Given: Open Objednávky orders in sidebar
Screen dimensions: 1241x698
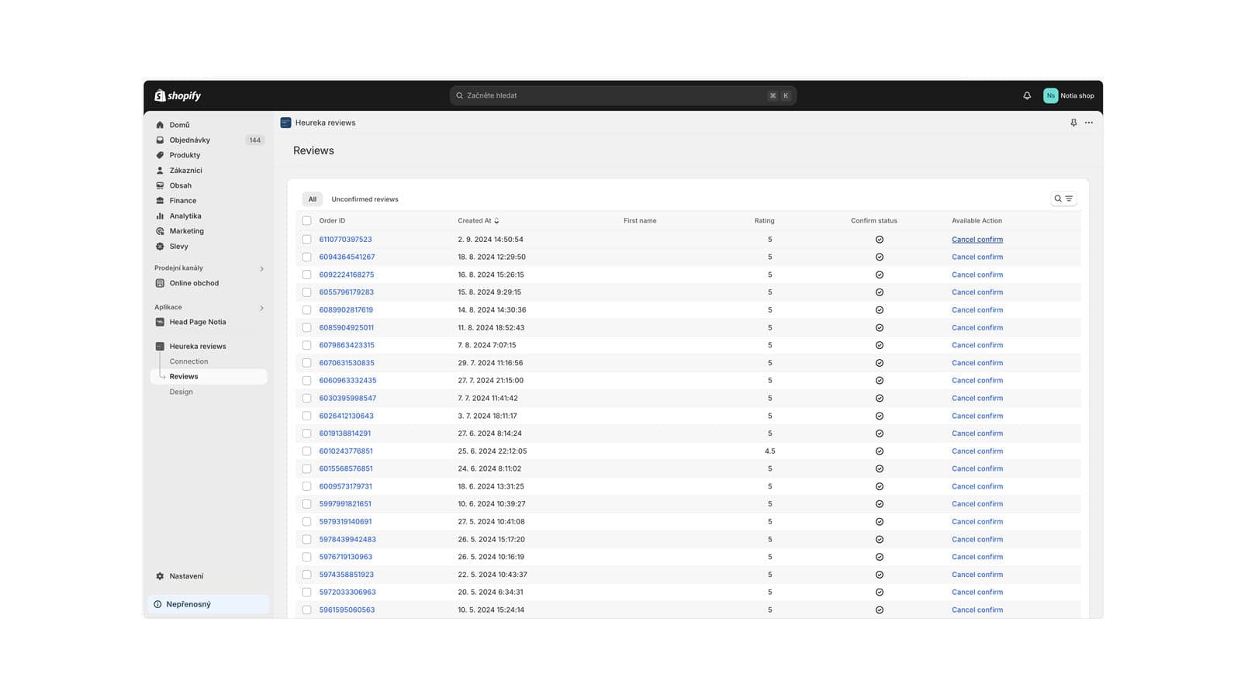Looking at the screenshot, I should coord(189,140).
